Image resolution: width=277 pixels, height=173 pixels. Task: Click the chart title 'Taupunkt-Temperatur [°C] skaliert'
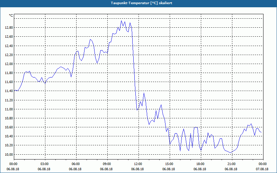(x=142, y=3)
